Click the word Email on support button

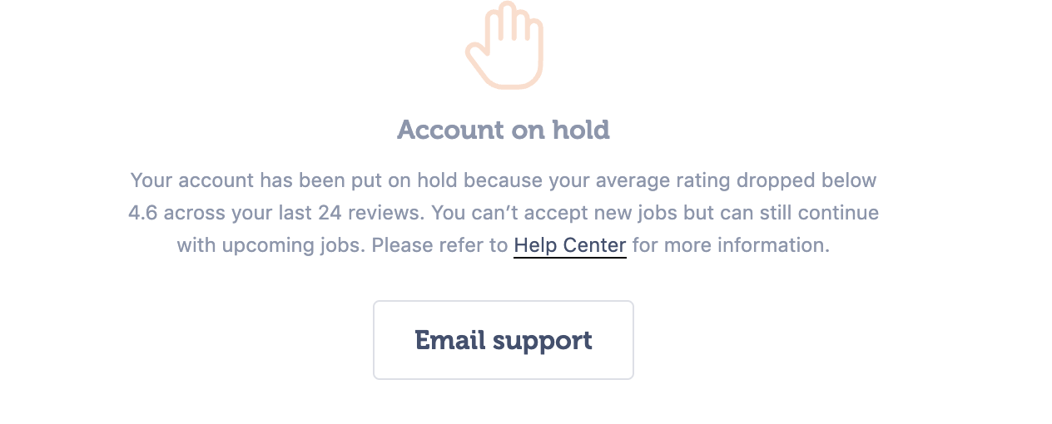pyautogui.click(x=449, y=340)
